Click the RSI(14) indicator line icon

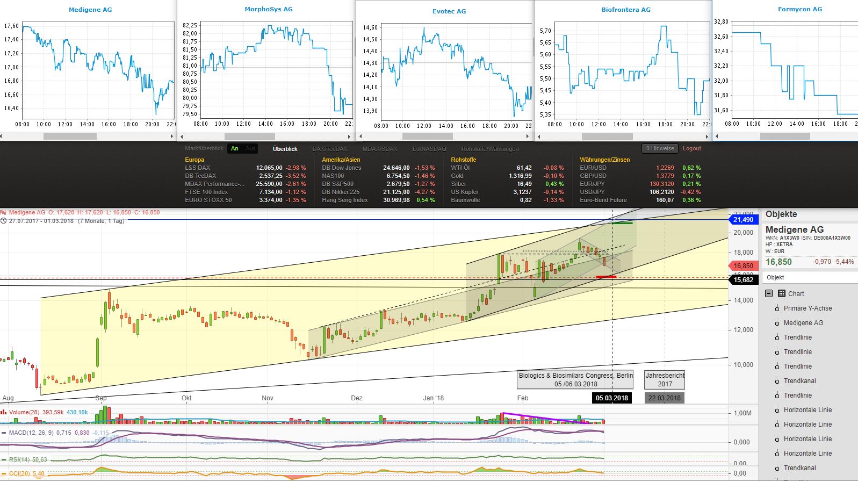4,459
